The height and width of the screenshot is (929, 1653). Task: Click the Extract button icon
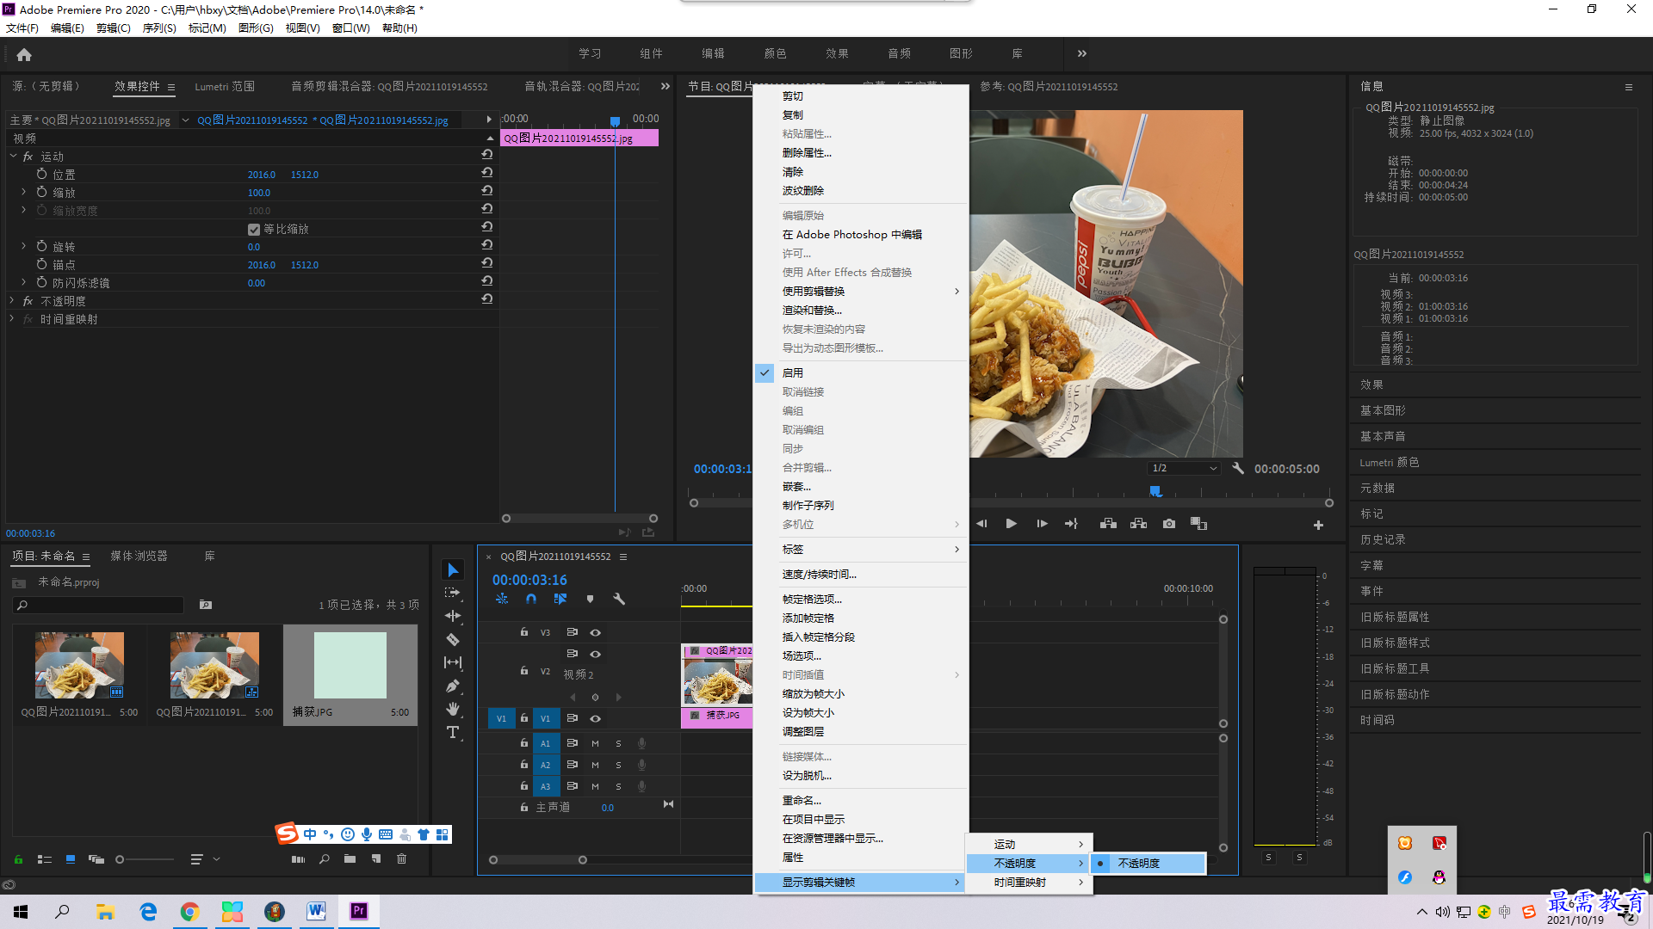pyautogui.click(x=1138, y=524)
